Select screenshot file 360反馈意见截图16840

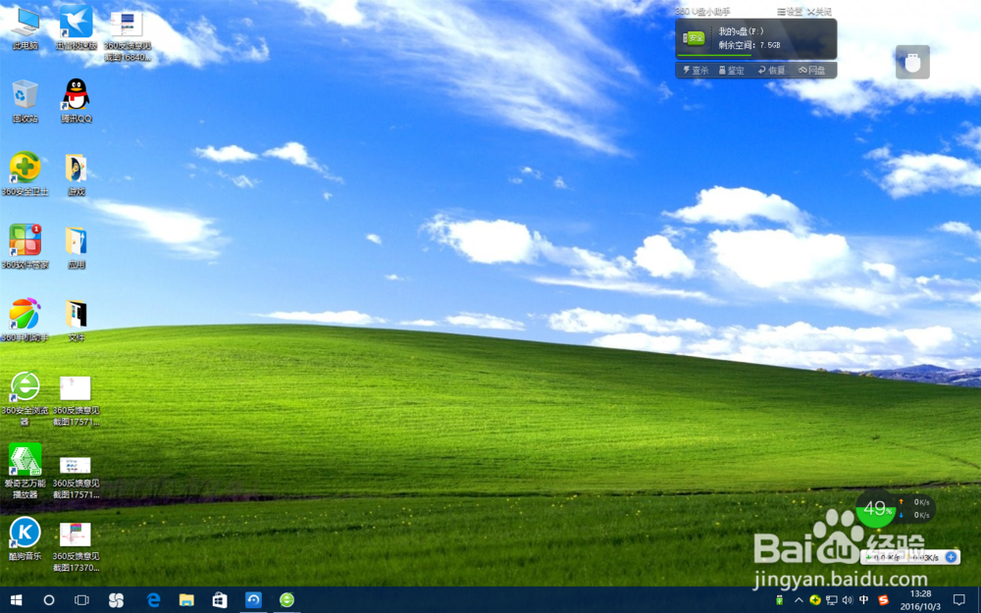click(x=127, y=34)
